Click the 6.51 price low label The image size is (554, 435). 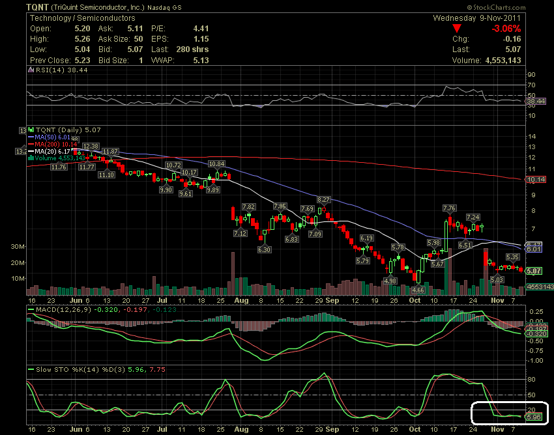(x=465, y=245)
